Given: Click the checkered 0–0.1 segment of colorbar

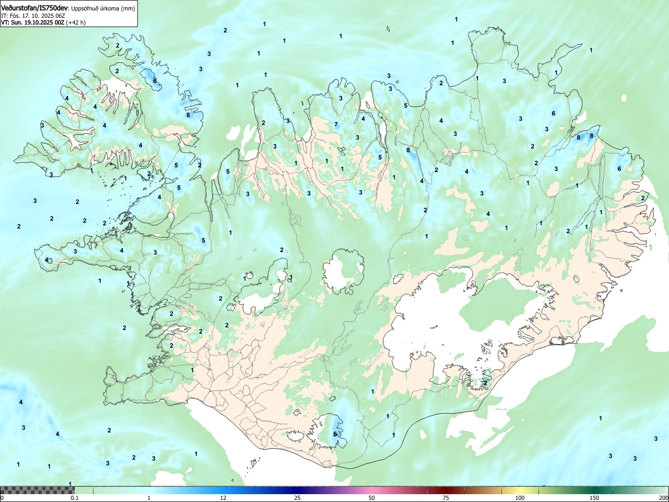Looking at the screenshot, I should (x=37, y=490).
